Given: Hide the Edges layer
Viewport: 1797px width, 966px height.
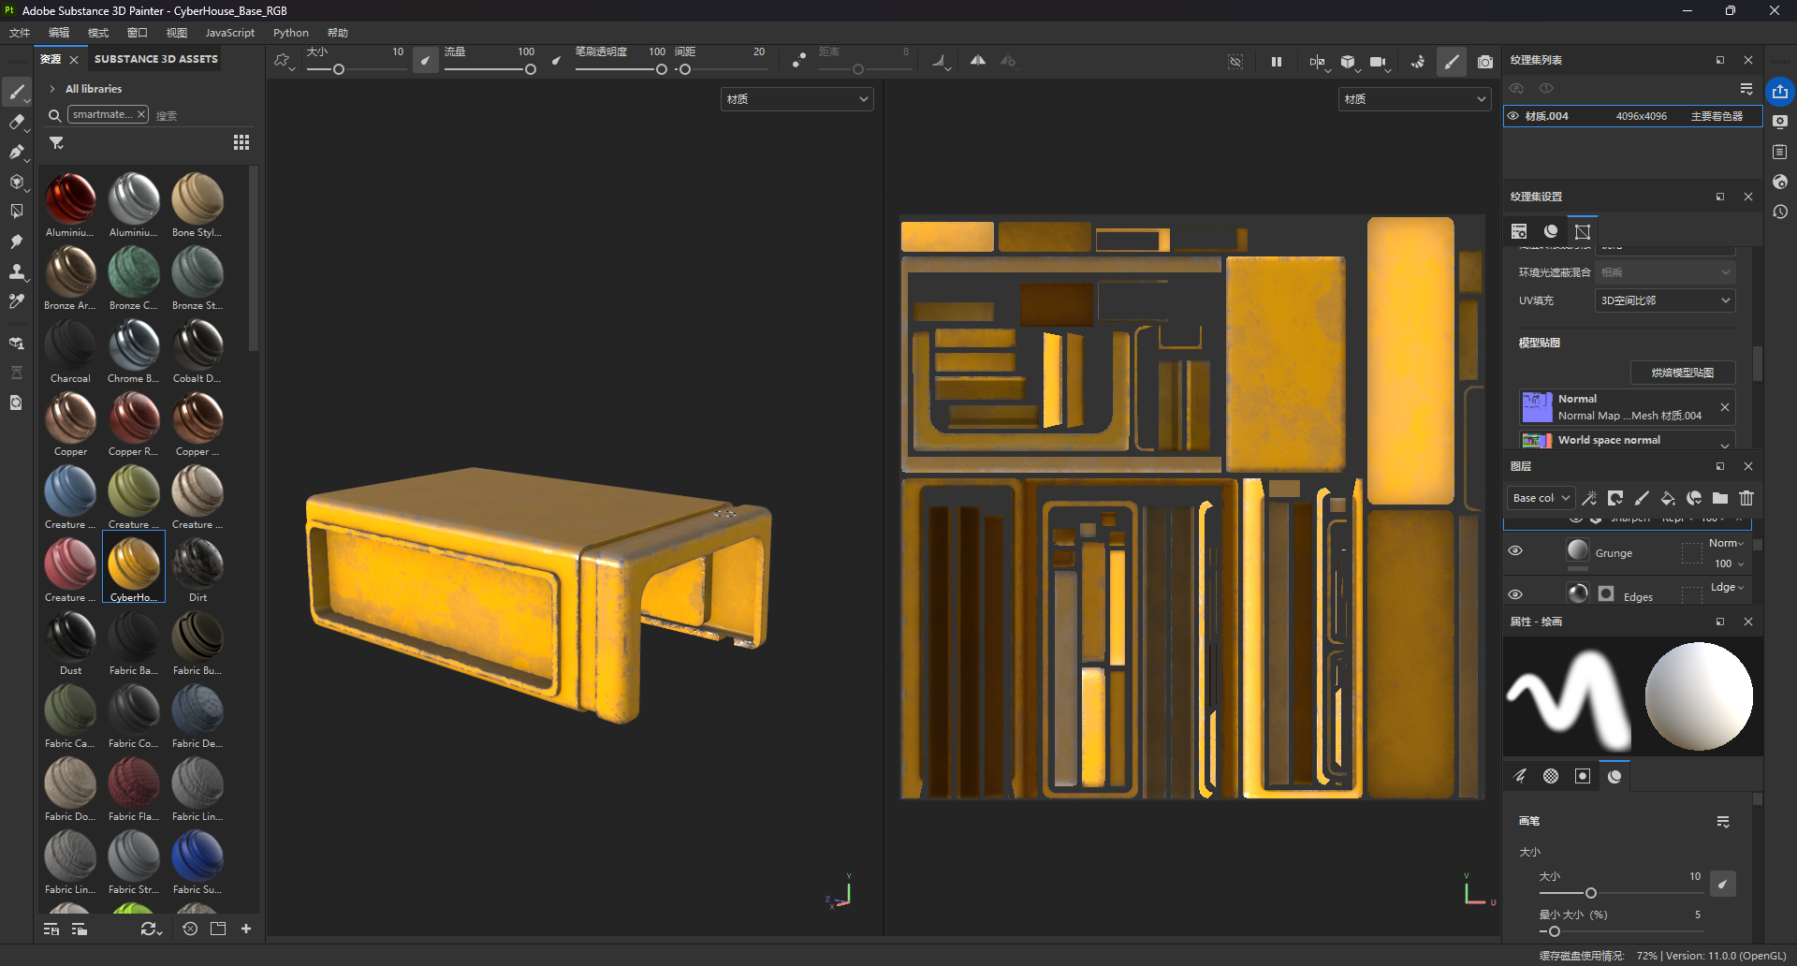Looking at the screenshot, I should coord(1515,594).
